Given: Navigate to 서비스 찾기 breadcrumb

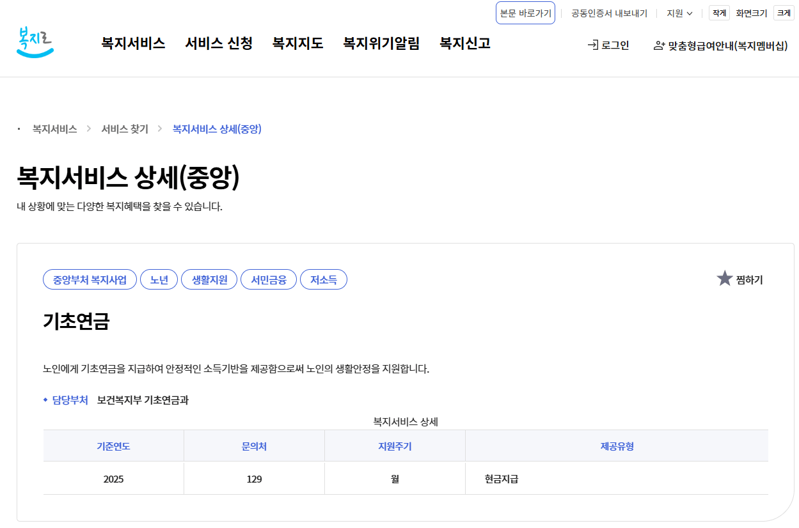Looking at the screenshot, I should pos(123,128).
